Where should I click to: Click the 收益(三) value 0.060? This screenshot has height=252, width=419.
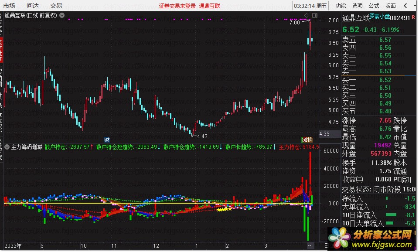tap(384, 179)
